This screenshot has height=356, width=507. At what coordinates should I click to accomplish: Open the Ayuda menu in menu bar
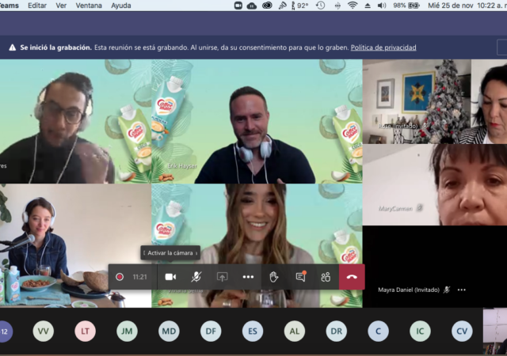click(x=121, y=5)
